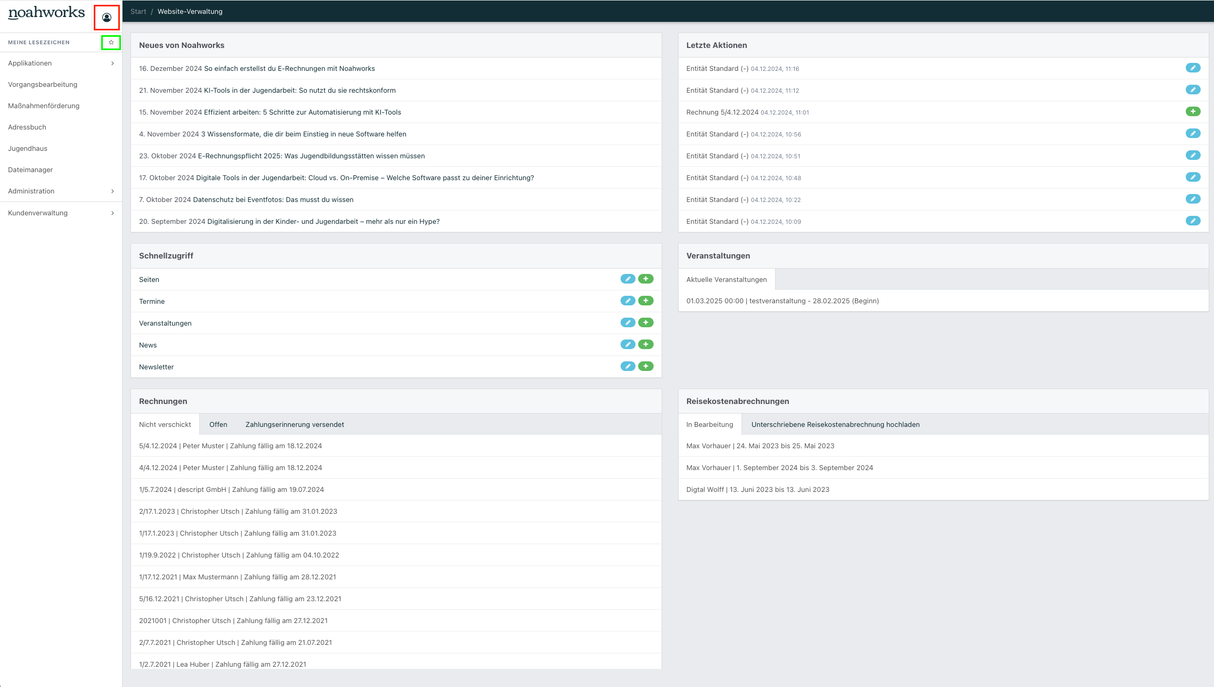Open Unterschriebene Reisekostenabrechnung hochladen tab

pos(835,425)
